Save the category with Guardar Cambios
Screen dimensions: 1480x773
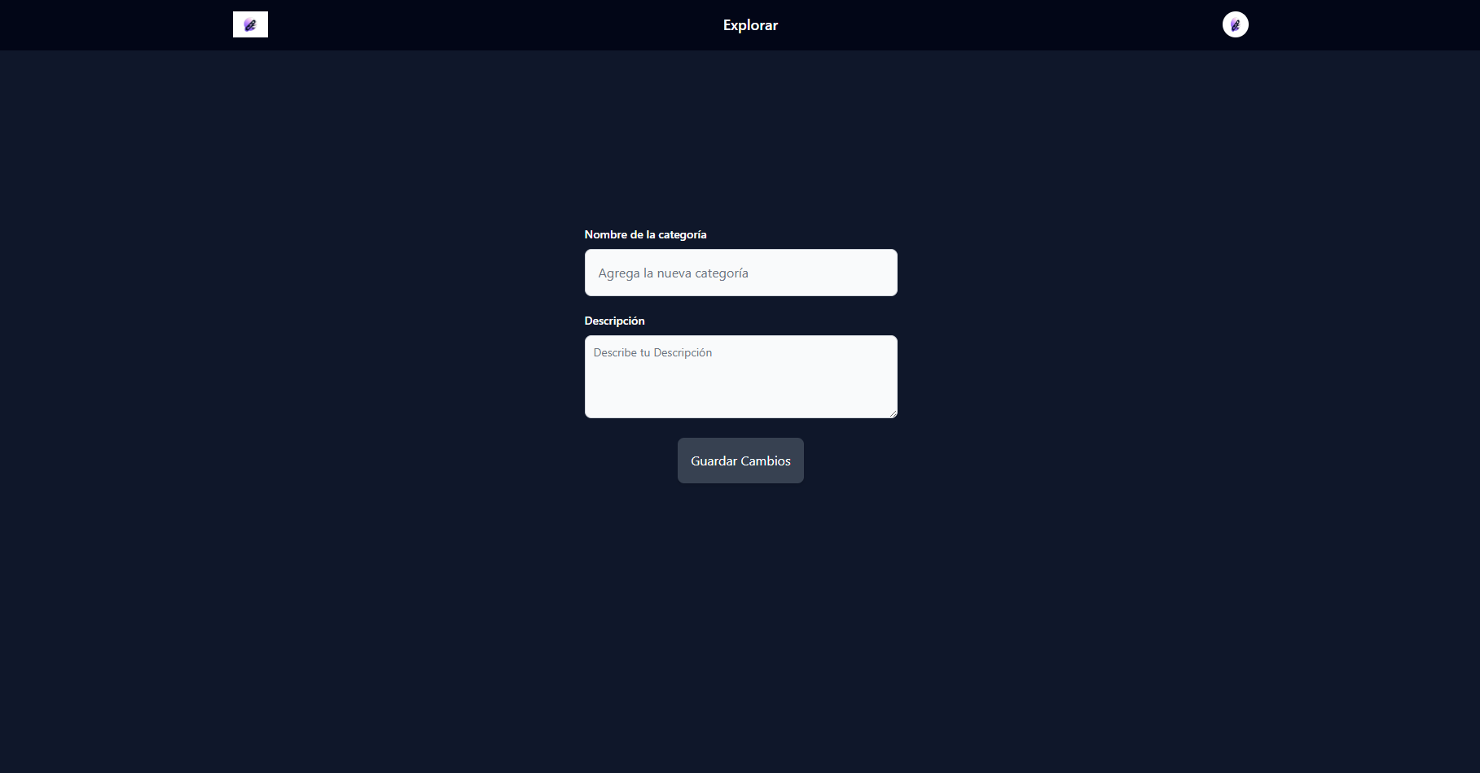pos(740,461)
